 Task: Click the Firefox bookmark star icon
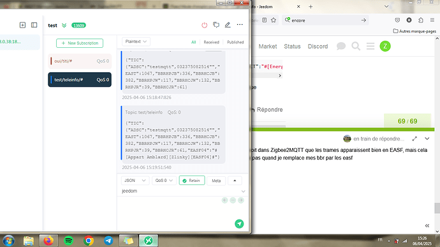(274, 20)
